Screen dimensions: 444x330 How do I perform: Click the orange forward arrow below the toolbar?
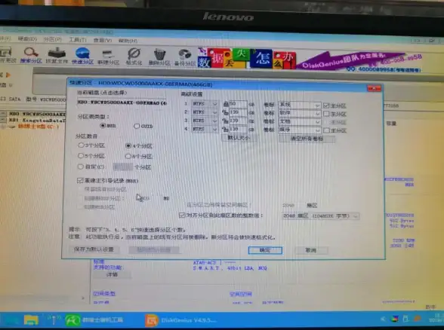(x=8, y=75)
